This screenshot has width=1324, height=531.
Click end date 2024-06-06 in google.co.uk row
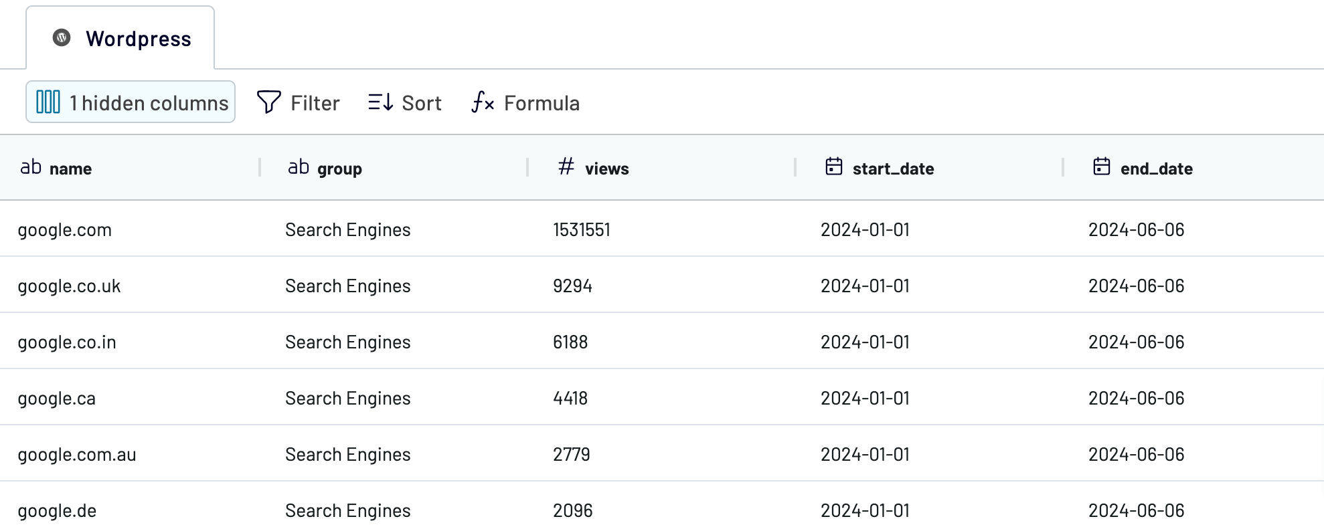click(1137, 286)
